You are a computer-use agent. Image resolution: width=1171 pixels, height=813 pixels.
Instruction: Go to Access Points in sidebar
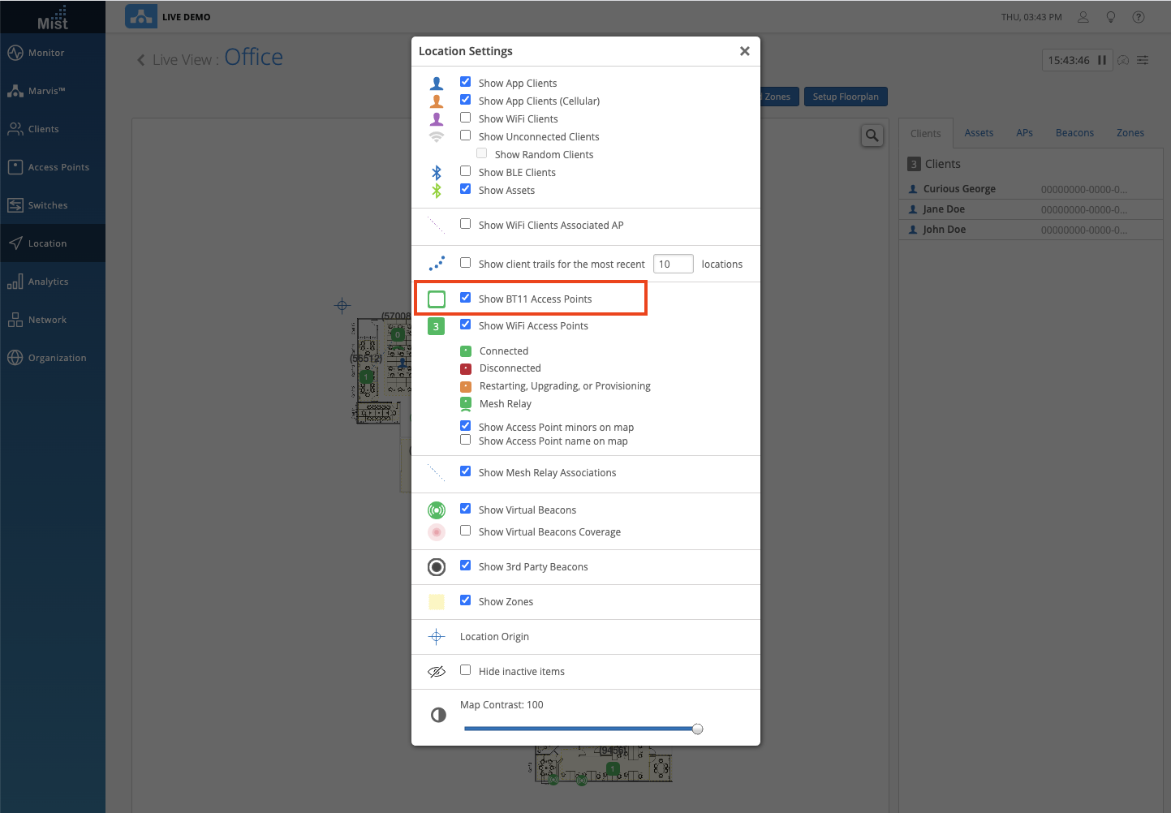tap(58, 167)
